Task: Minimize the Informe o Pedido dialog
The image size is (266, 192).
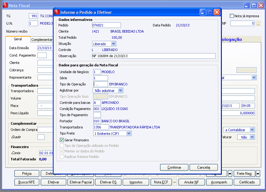Action: (x=203, y=12)
